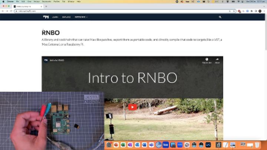Viewport: 267px width, 150px height.
Task: Click the search magnifier in site header
Action: coord(220,17)
